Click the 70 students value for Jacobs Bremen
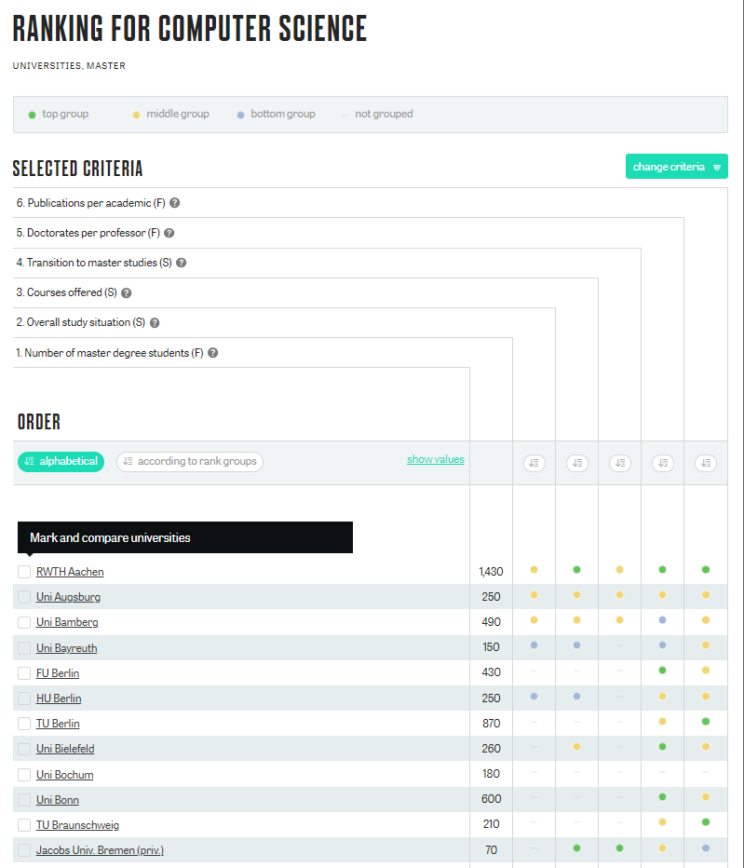 coord(491,850)
